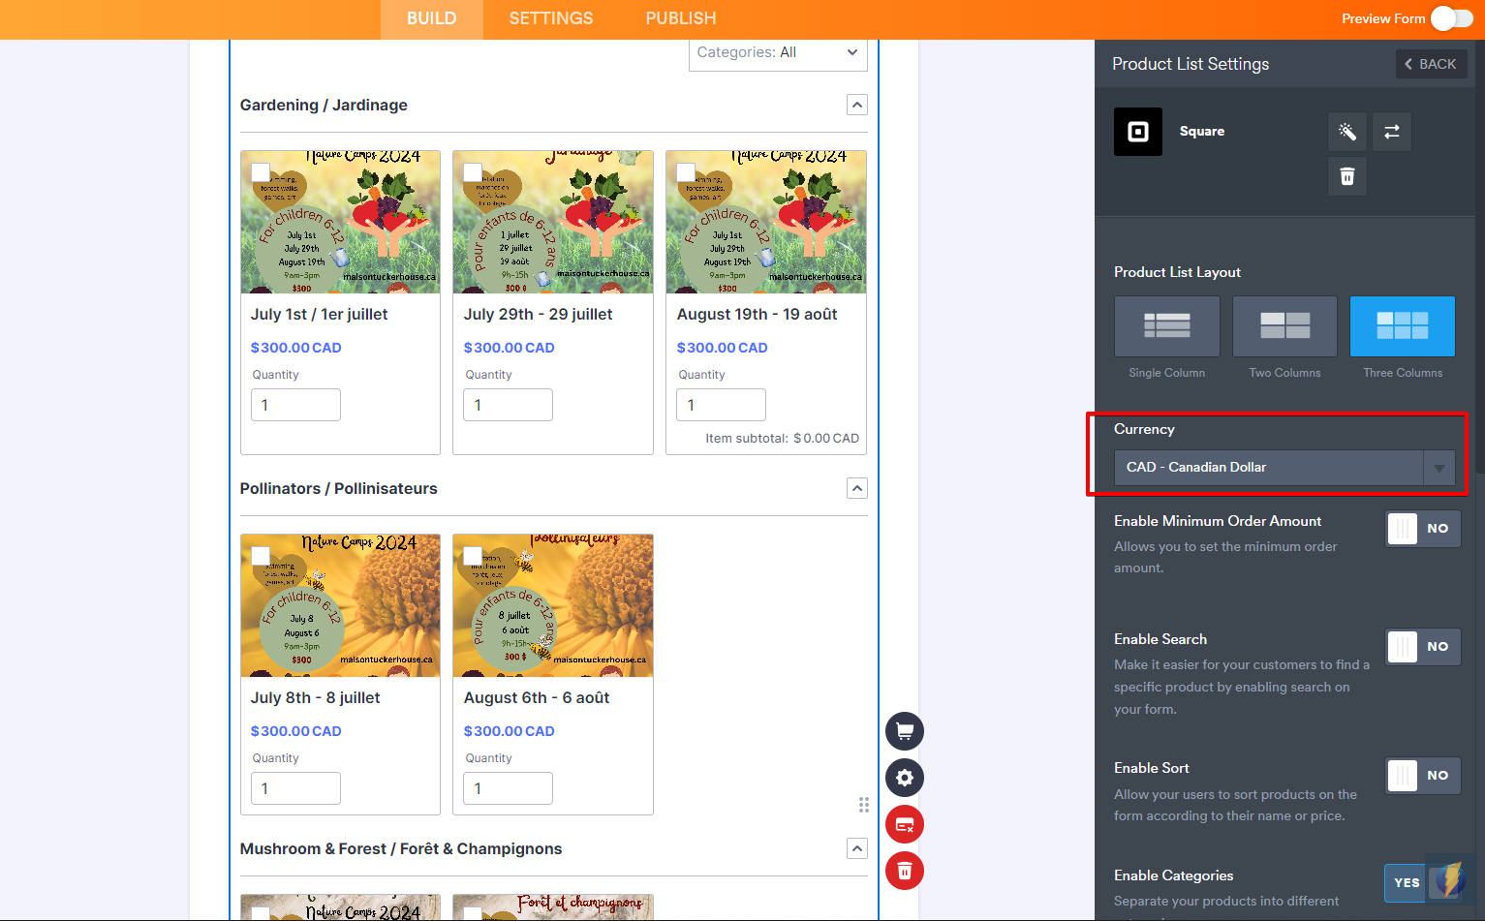
Task: Click the Pollinators / Pollinisateurs heading text
Action: tap(339, 488)
